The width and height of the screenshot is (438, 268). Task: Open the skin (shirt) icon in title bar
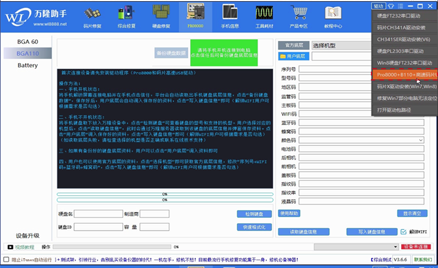[391, 6]
